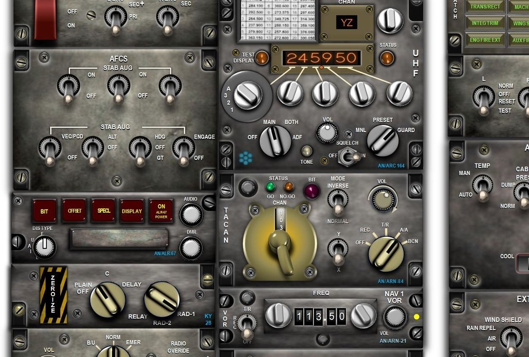
Task: Rotate the KY-28 RELAY/RAD-1/RAD-2 knob
Action: (x=162, y=300)
